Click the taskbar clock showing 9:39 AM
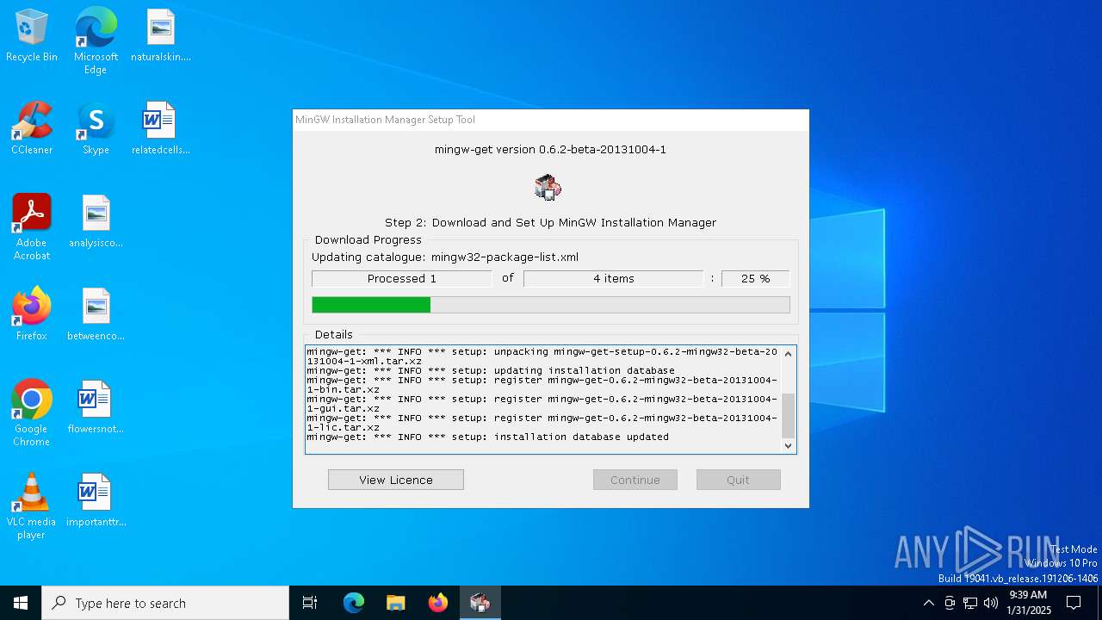 pos(1028,603)
